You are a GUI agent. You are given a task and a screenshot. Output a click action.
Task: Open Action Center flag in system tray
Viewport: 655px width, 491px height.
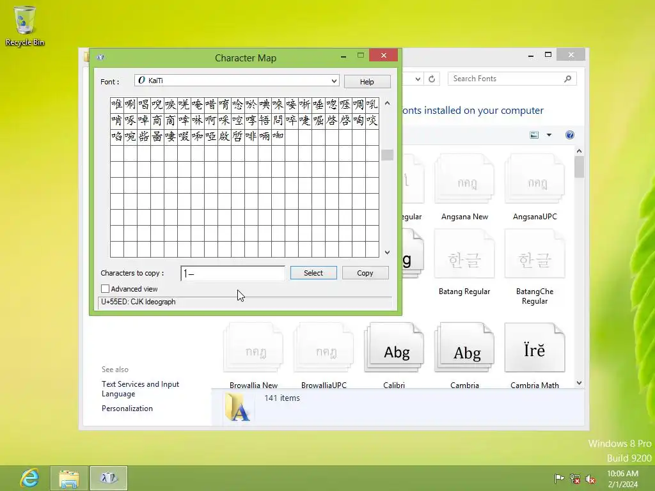tap(559, 478)
